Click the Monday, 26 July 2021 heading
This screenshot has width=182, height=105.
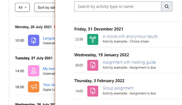click(33, 27)
